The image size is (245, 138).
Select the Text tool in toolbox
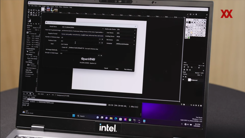pyautogui.click(x=36, y=15)
